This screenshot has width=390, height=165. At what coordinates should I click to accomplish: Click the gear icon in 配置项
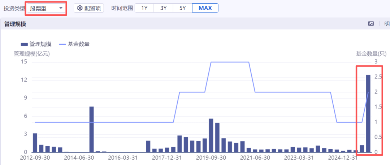tap(79, 8)
